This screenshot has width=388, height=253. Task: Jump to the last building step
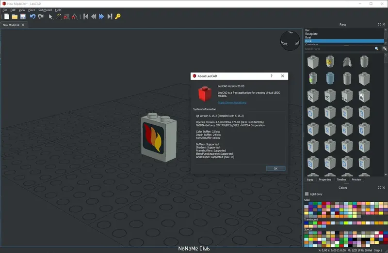click(110, 16)
